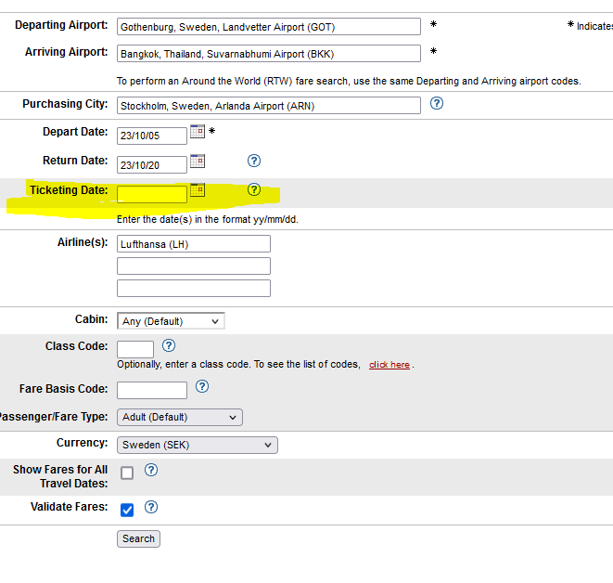Open the Ticketing Date calendar picker
This screenshot has width=613, height=583.
(197, 190)
